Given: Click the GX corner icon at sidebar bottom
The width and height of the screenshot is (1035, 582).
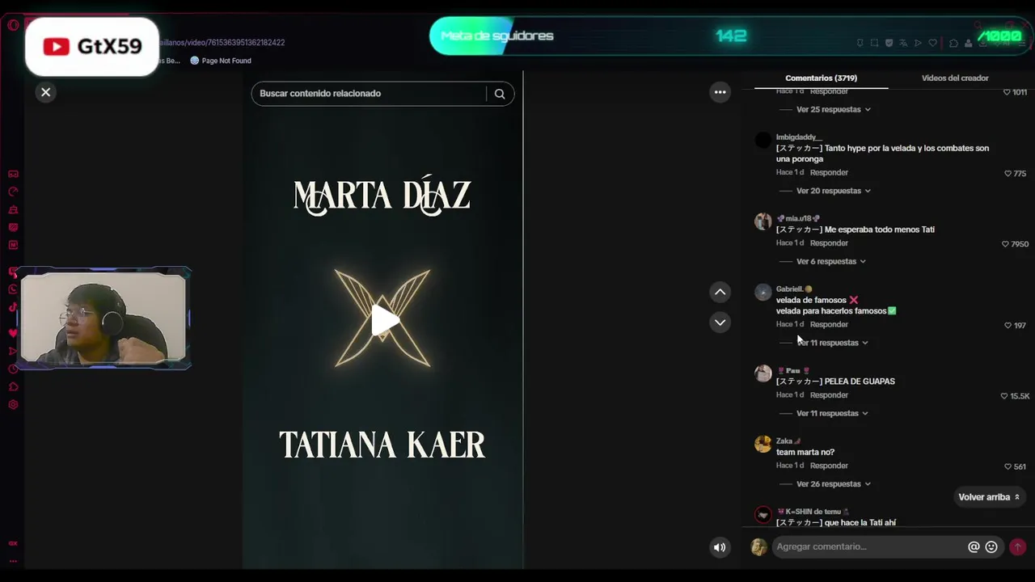Looking at the screenshot, I should (x=13, y=543).
